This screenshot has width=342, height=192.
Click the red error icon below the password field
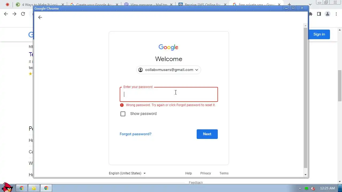[122, 105]
